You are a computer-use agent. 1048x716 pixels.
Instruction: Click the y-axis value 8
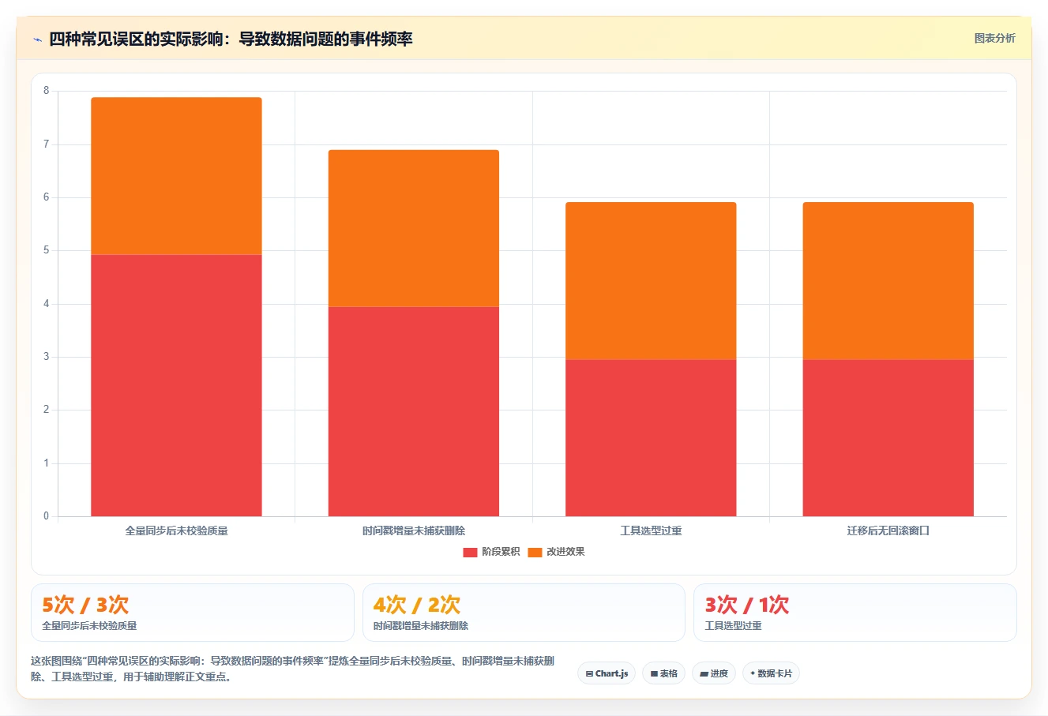[46, 91]
